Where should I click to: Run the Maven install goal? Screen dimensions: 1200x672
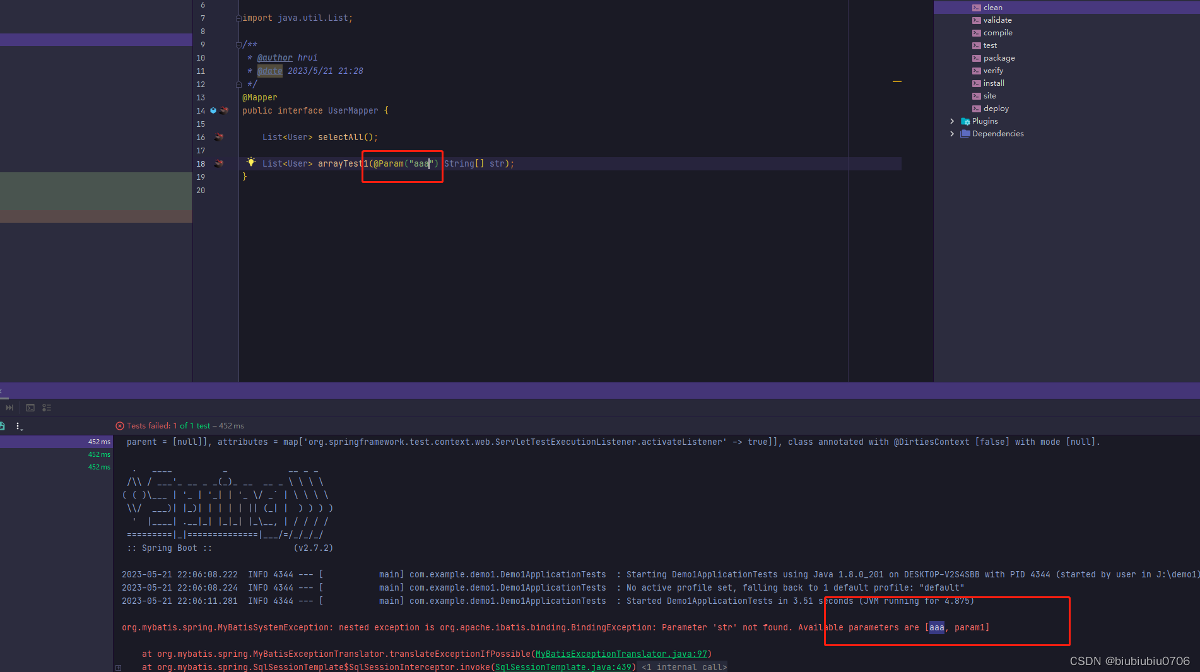point(994,83)
